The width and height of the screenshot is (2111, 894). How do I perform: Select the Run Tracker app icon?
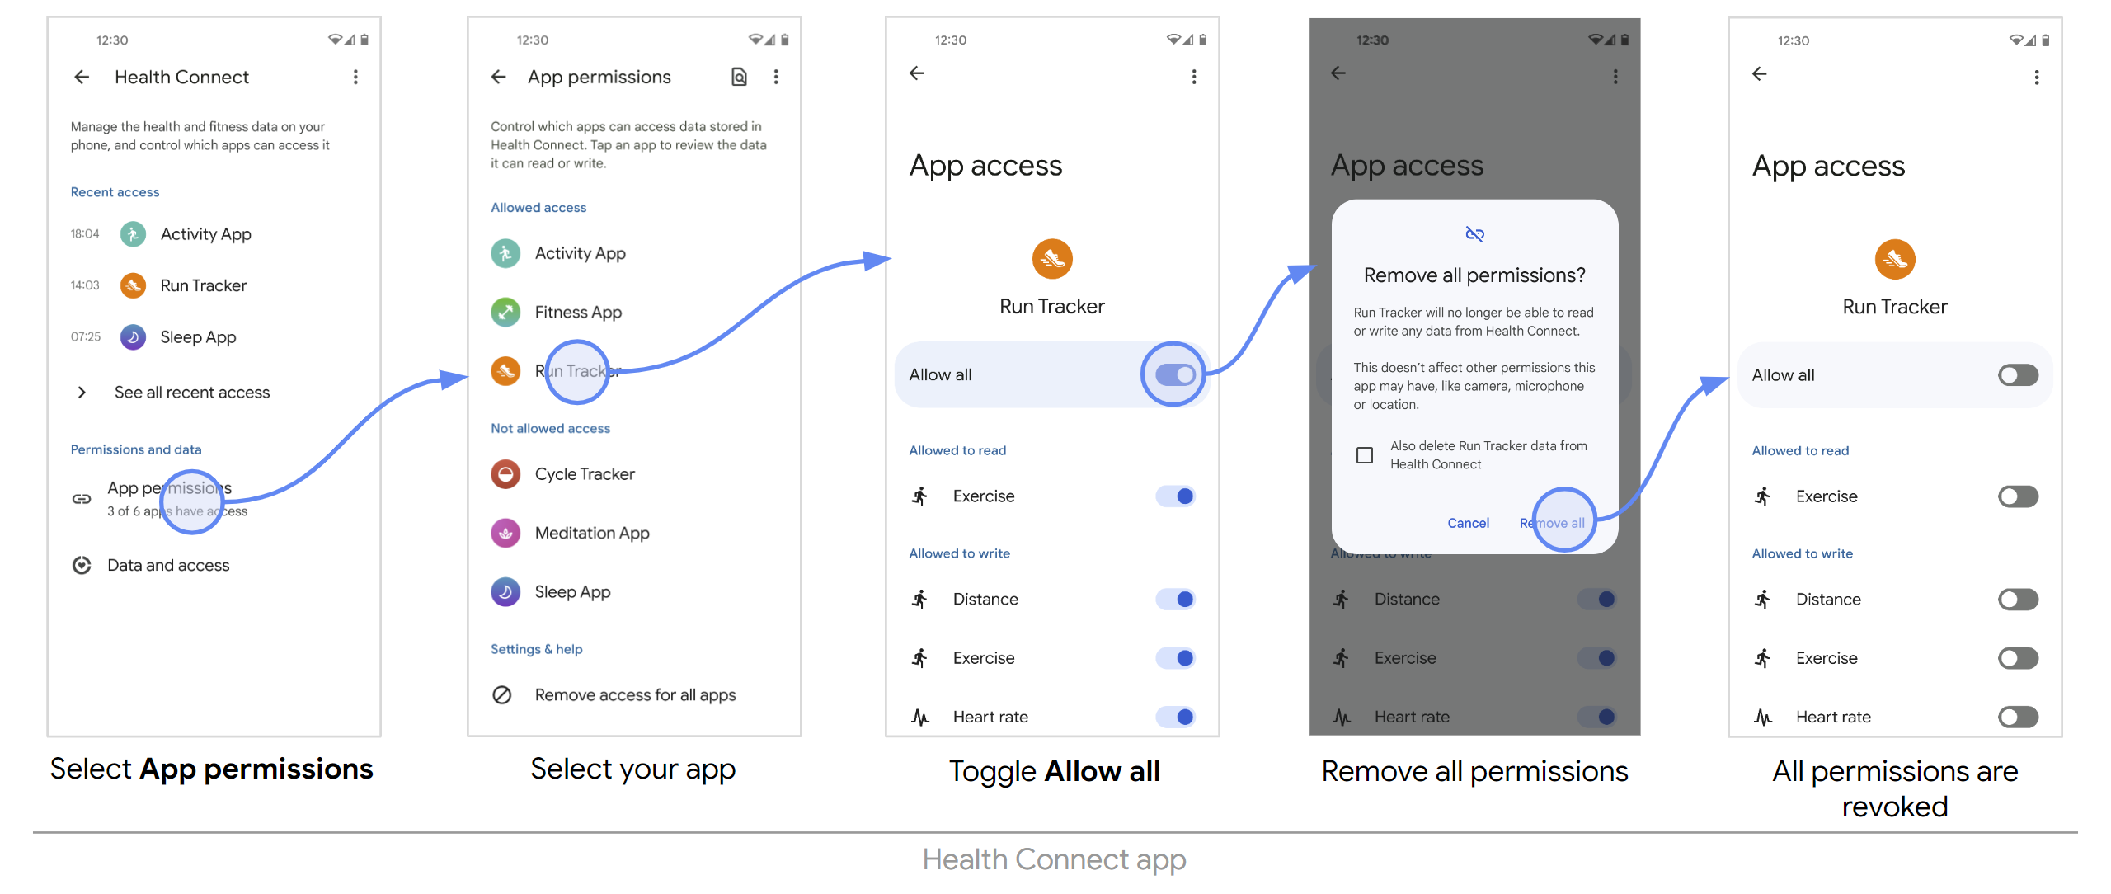pyautogui.click(x=508, y=372)
